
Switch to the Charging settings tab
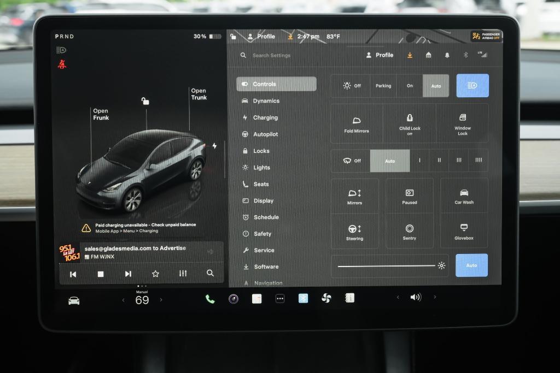pos(266,117)
